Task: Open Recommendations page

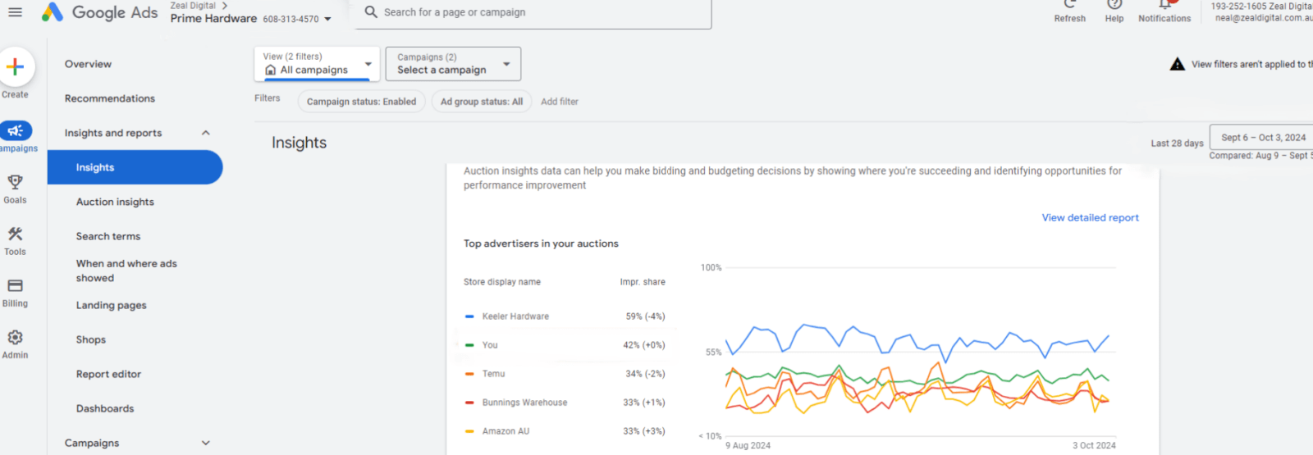Action: (110, 98)
